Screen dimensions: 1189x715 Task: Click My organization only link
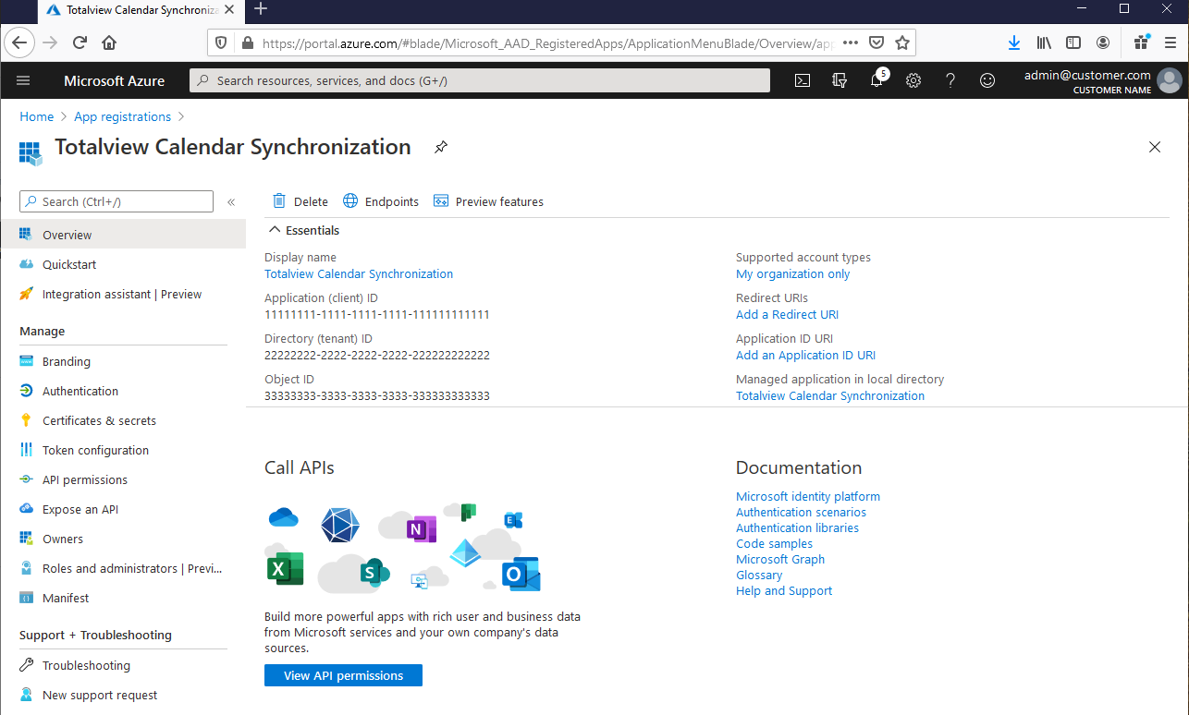tap(792, 273)
